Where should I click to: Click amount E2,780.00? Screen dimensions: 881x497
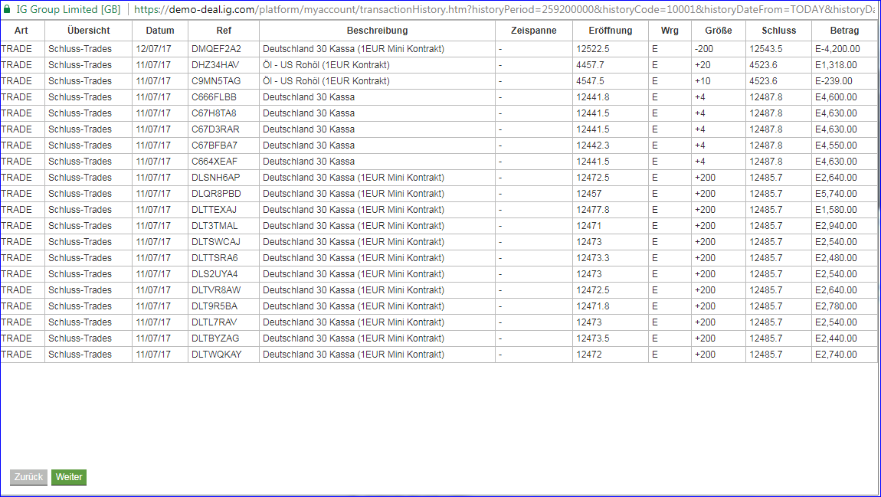(x=836, y=306)
